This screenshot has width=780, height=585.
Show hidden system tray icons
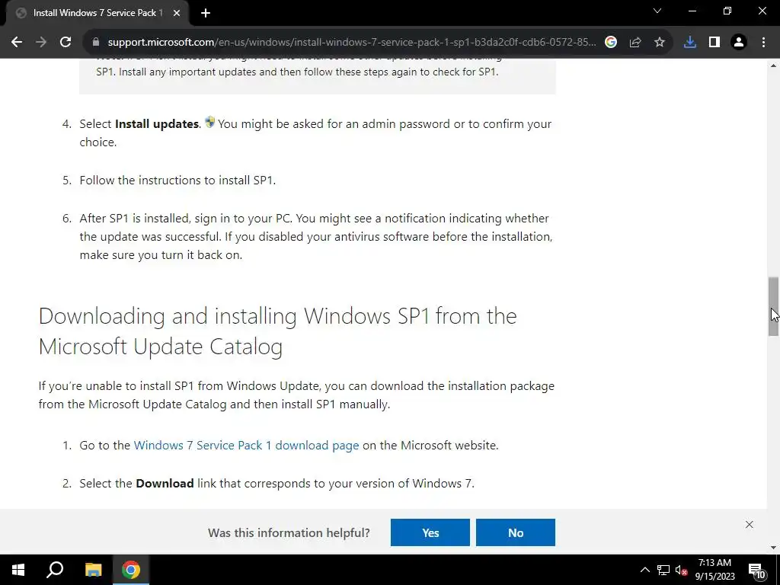644,570
